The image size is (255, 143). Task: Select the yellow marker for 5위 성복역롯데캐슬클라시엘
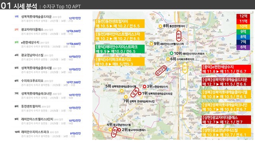click(x=122, y=91)
